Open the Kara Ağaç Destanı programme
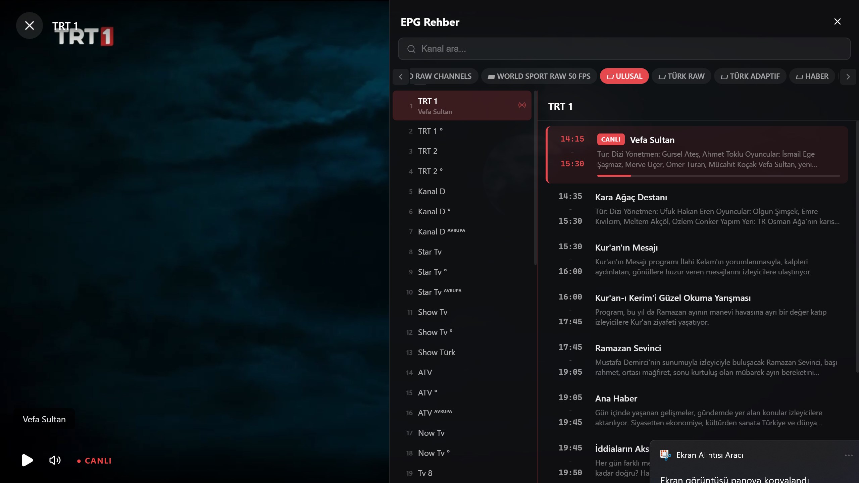 coord(697,209)
